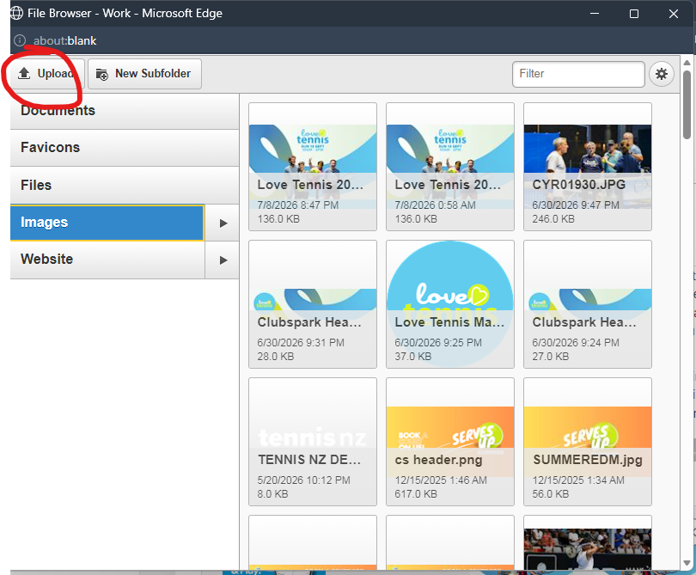Screen dimensions: 696x575
Task: Click the scrollbar down arrow
Action: click(x=687, y=563)
